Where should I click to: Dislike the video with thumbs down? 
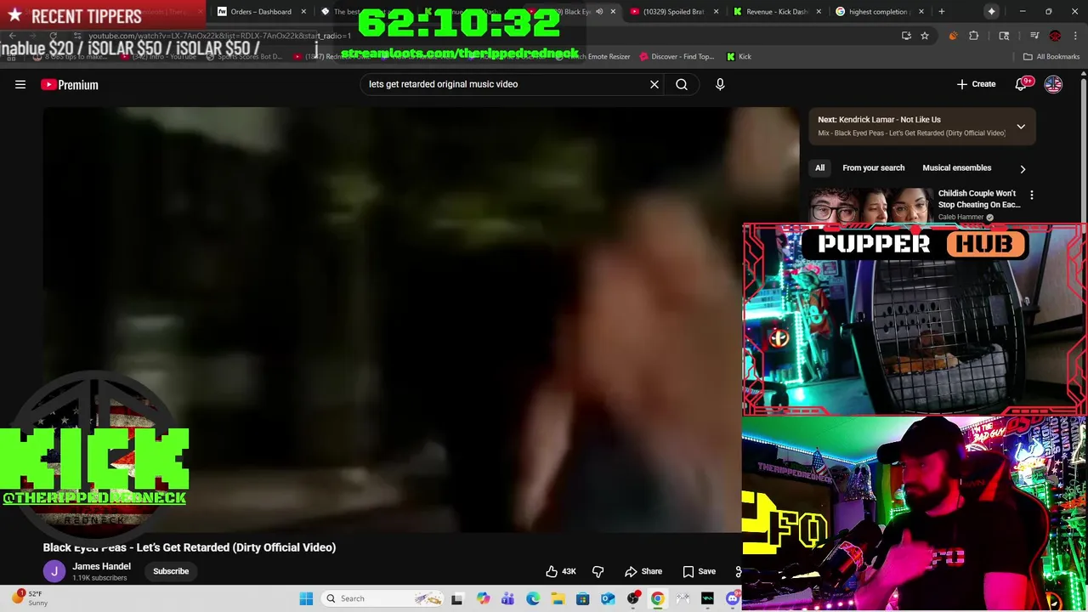598,571
